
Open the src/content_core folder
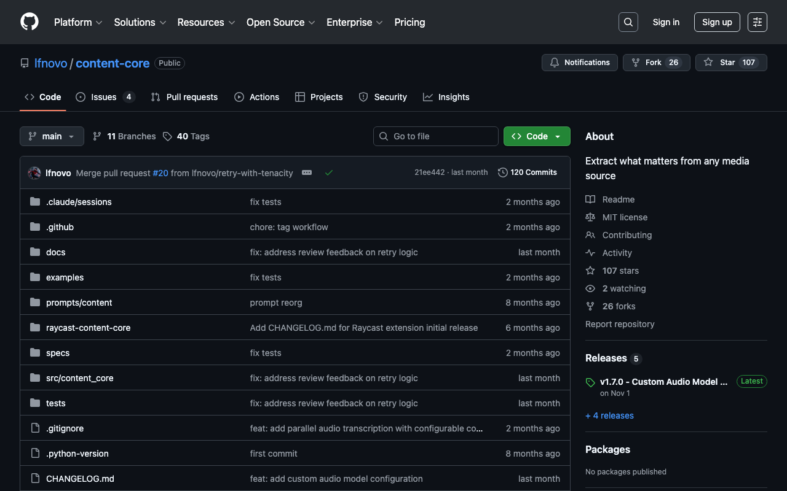(x=80, y=378)
